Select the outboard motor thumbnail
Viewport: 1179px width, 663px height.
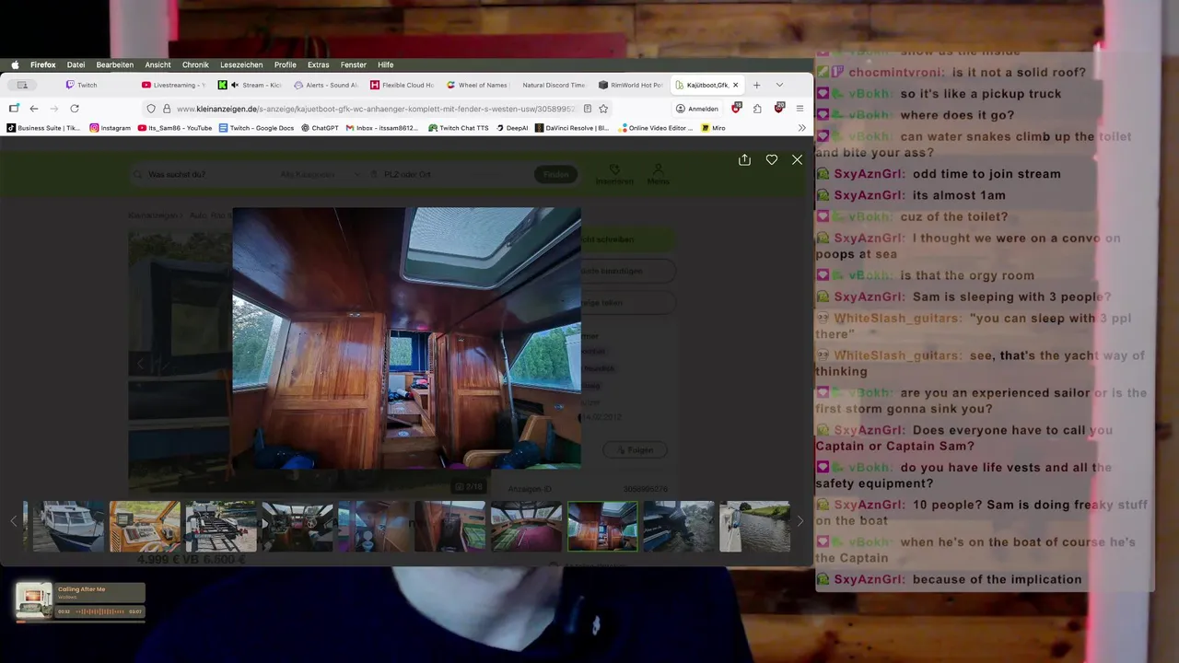point(679,527)
